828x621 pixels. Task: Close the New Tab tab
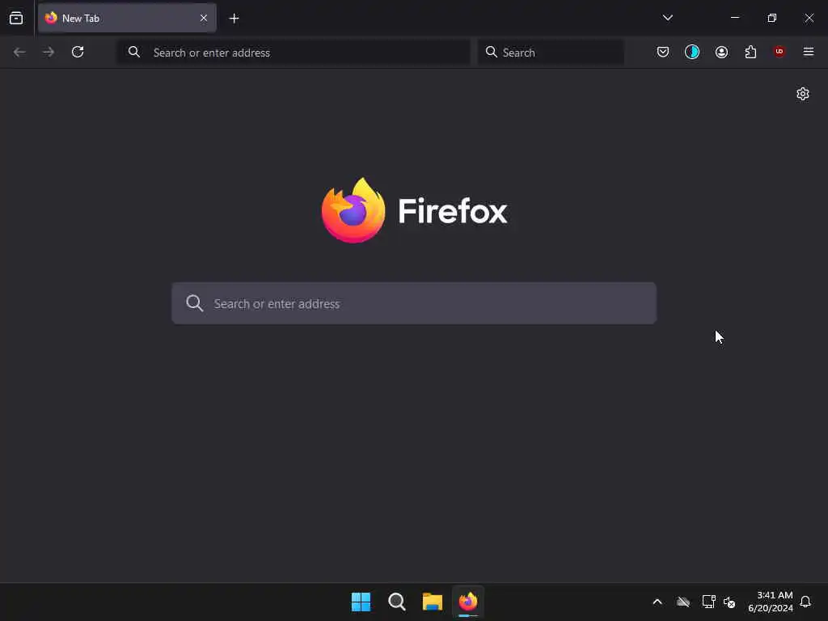[204, 18]
